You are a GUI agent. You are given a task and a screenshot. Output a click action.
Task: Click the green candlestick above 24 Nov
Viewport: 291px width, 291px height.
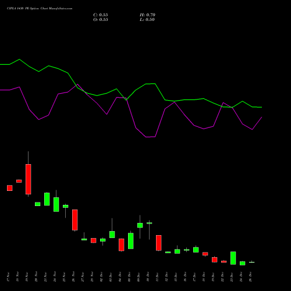point(56,204)
